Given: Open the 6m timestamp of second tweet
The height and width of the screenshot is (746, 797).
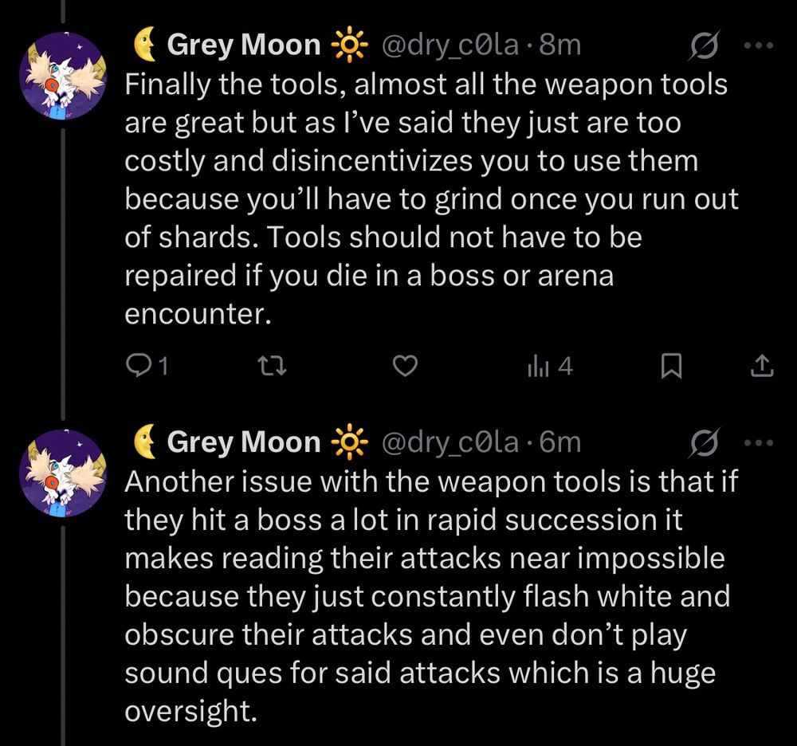Looking at the screenshot, I should 560,441.
